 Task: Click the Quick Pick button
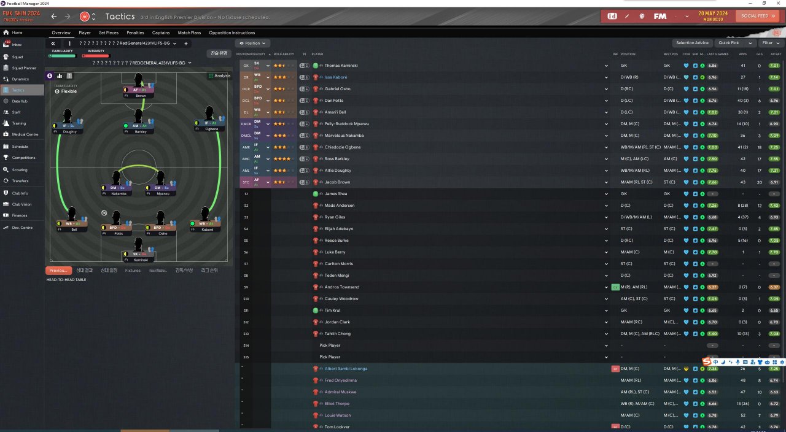click(729, 43)
